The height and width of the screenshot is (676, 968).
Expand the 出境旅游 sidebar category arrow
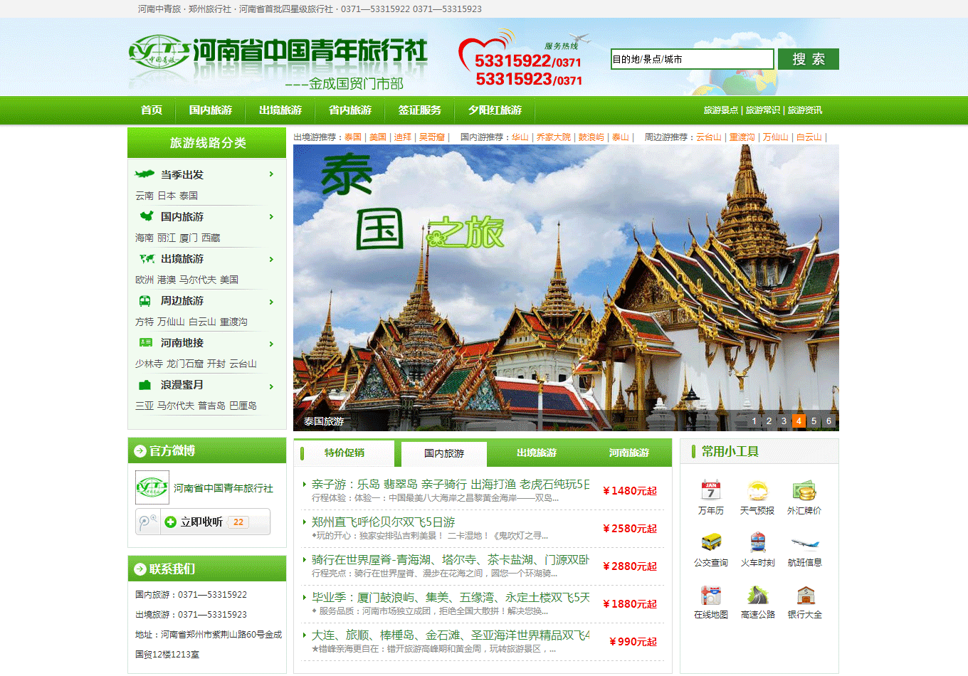point(271,259)
